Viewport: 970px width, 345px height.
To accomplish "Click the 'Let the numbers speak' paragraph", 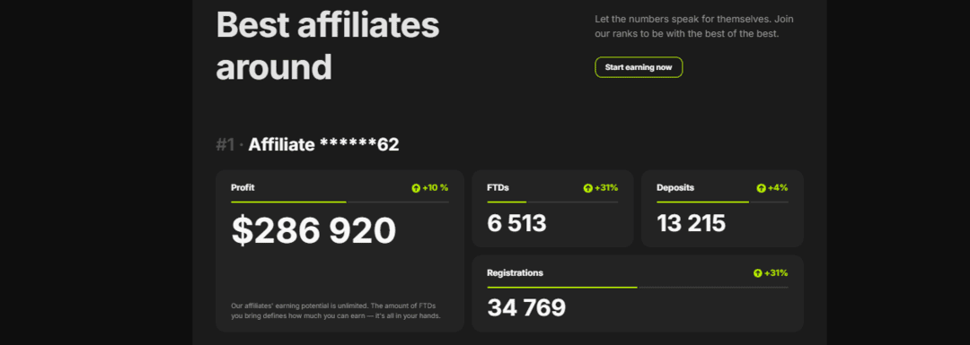I will [694, 27].
